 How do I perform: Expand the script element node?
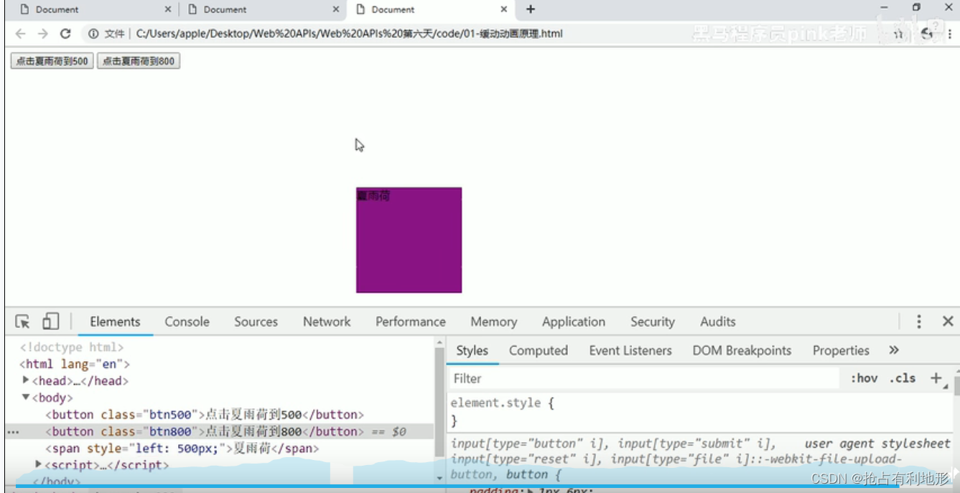pos(39,465)
